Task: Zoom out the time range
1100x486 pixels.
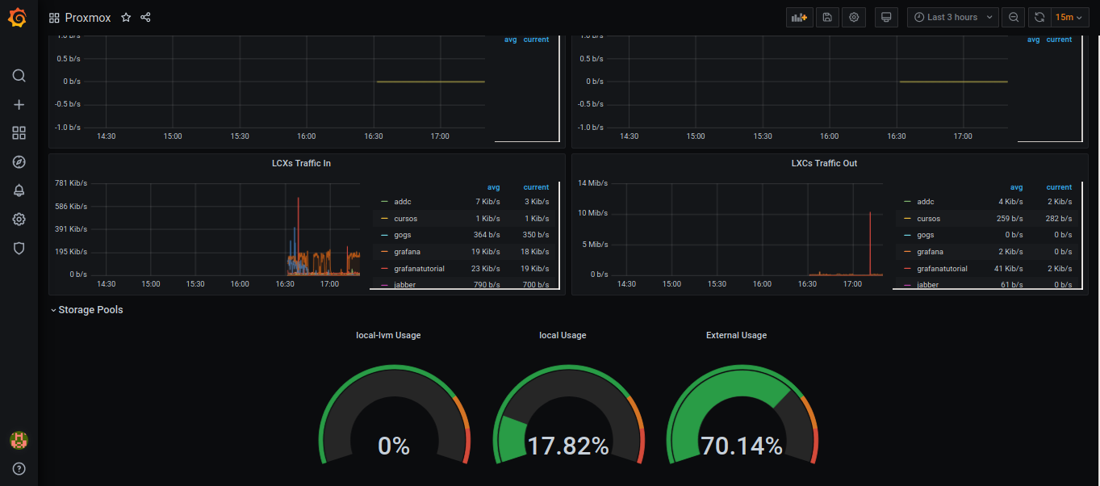Action: (1014, 17)
